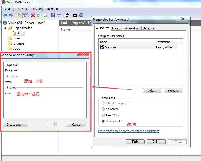Click the Remove button in Properties
The image size is (201, 161).
[173, 91]
